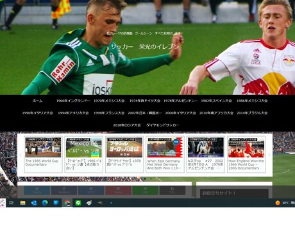Open 'The 1966 World Cup Documentary' link
The width and height of the screenshot is (295, 244).
(x=42, y=162)
